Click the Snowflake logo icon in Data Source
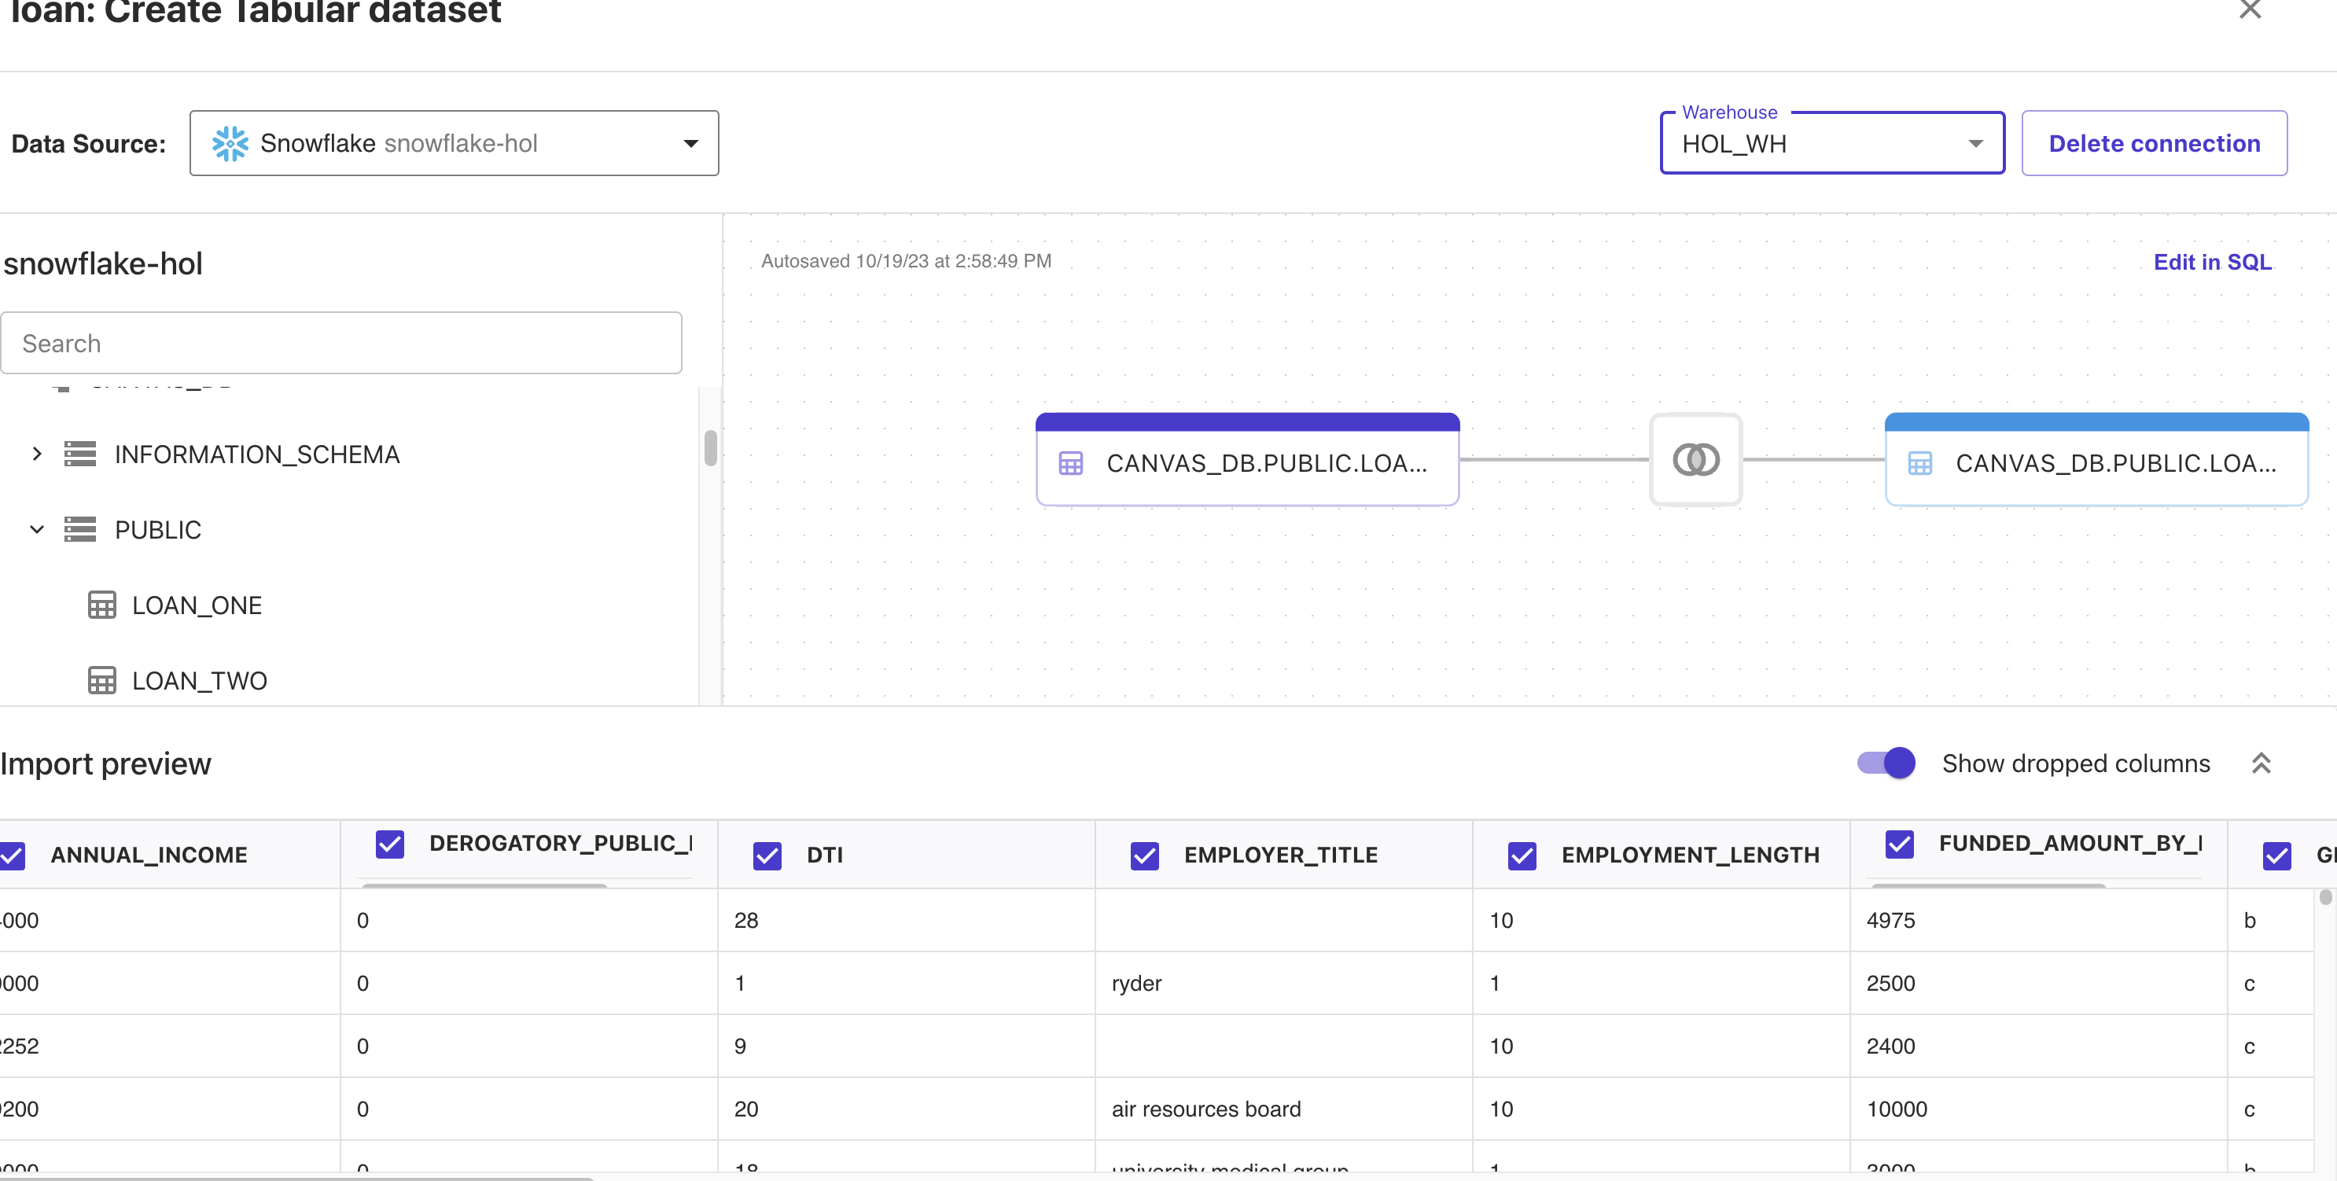This screenshot has width=2337, height=1181. coord(230,143)
